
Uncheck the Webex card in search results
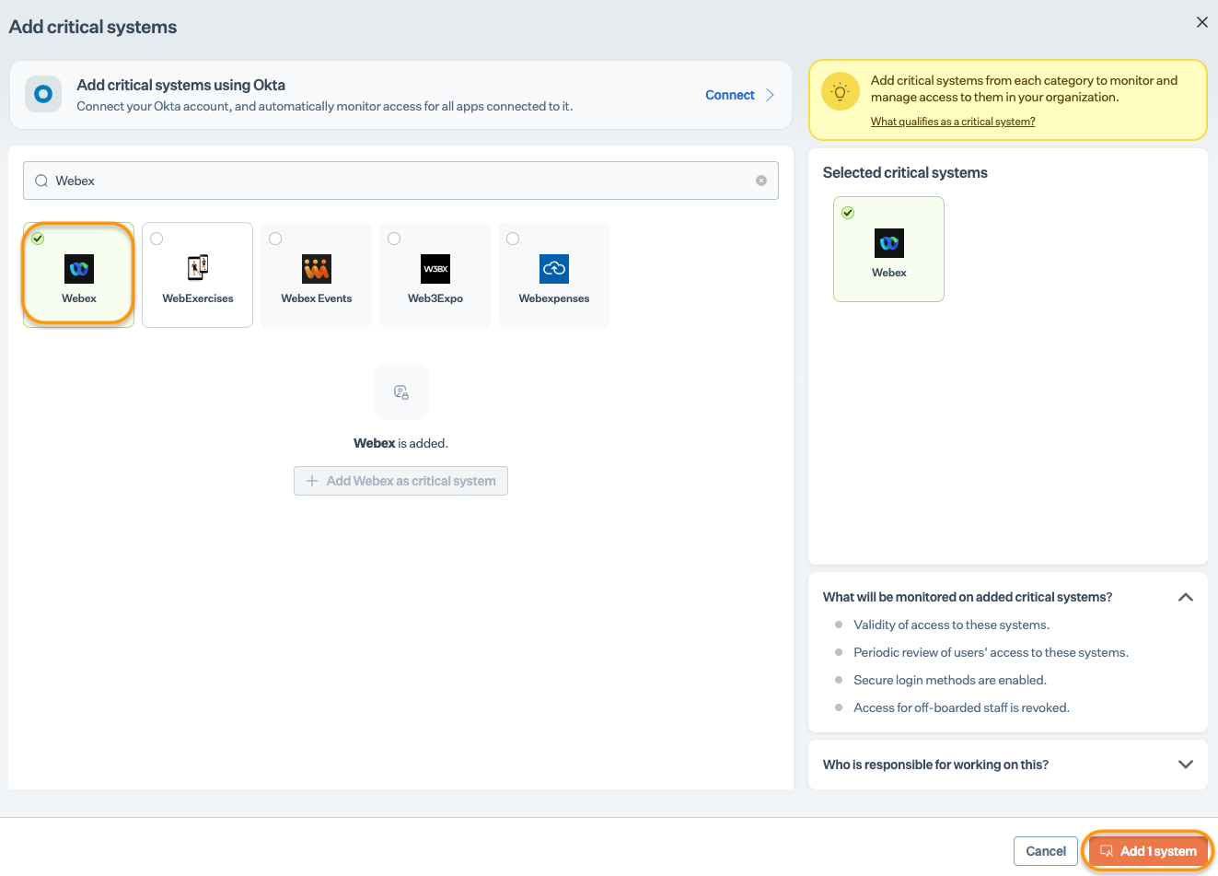38,239
